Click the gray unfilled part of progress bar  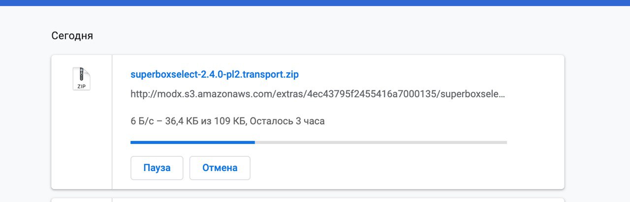[381, 143]
